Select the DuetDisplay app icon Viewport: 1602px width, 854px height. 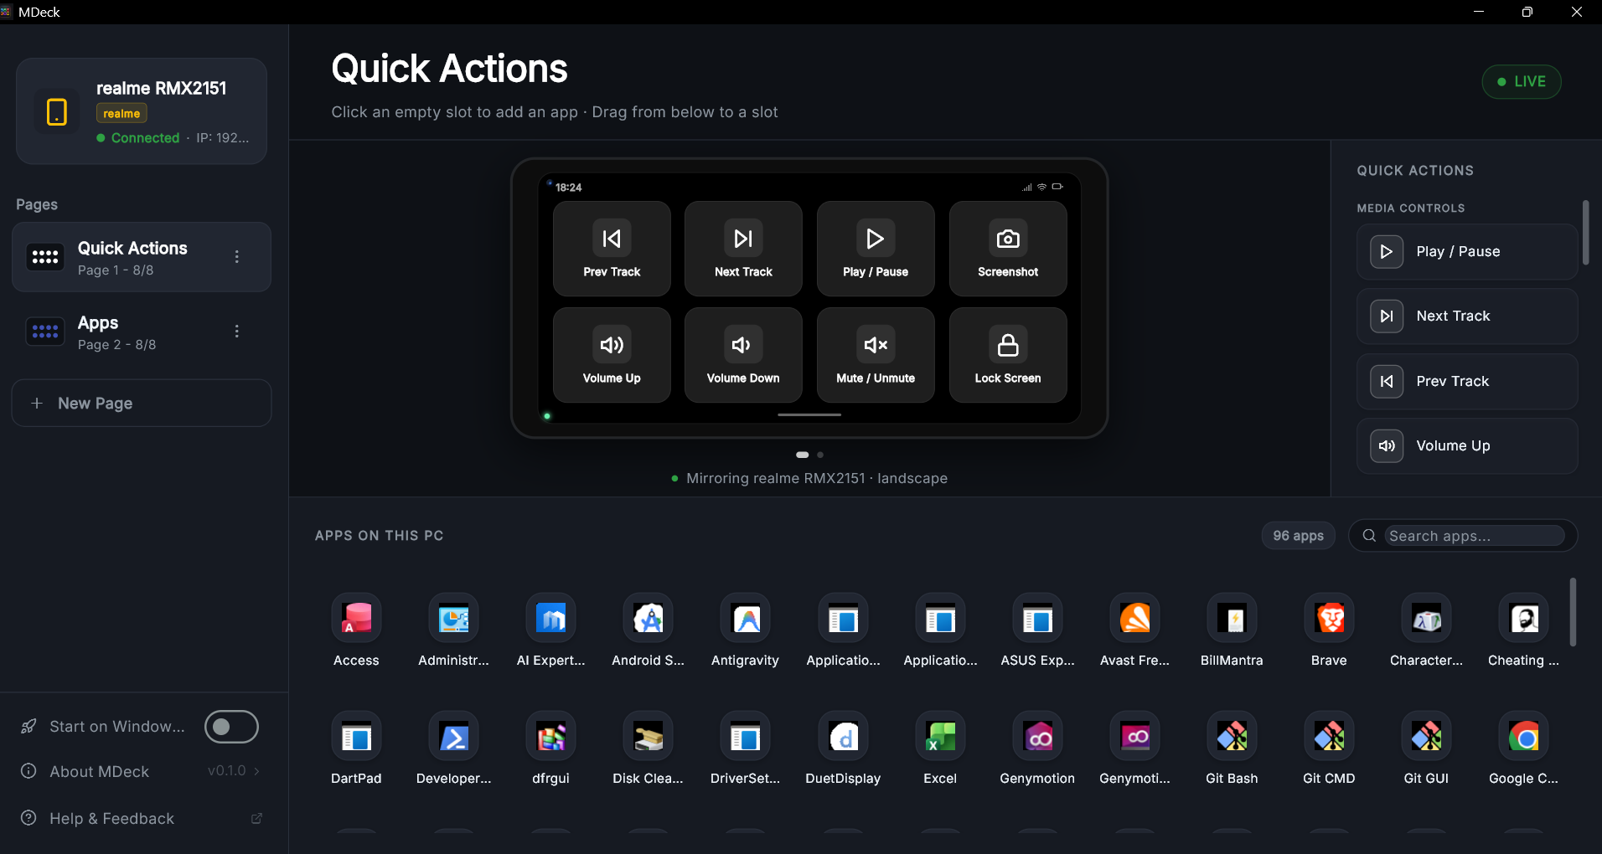pyautogui.click(x=843, y=737)
